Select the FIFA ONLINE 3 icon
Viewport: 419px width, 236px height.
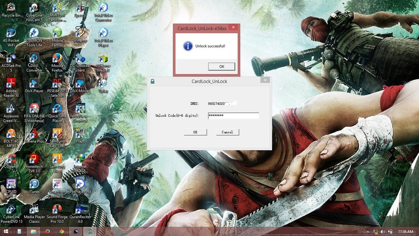[x=34, y=113]
